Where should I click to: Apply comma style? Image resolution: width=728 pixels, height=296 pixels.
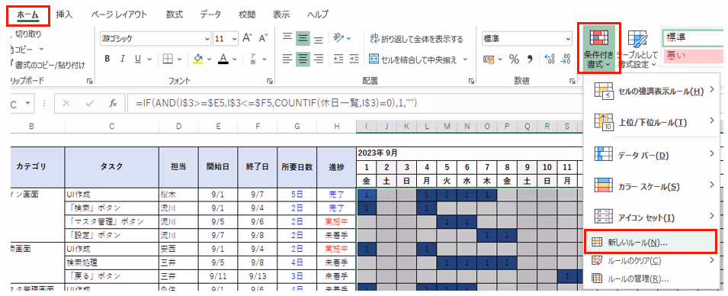tap(530, 59)
